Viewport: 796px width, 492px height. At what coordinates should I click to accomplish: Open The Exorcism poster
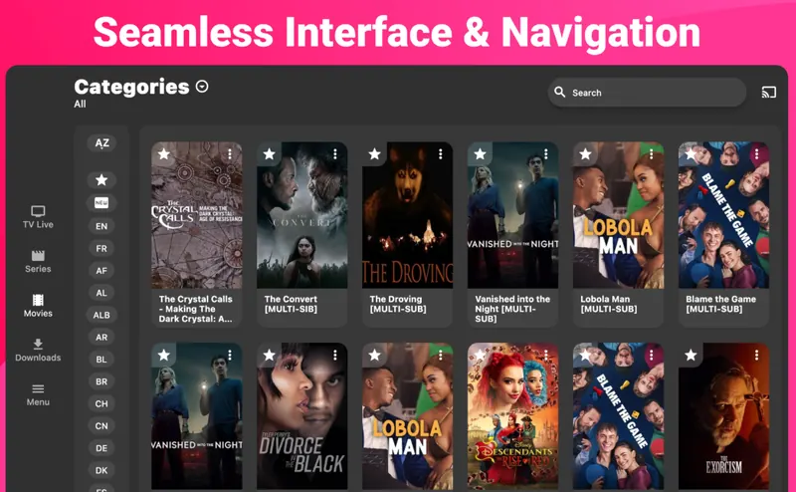coord(724,416)
